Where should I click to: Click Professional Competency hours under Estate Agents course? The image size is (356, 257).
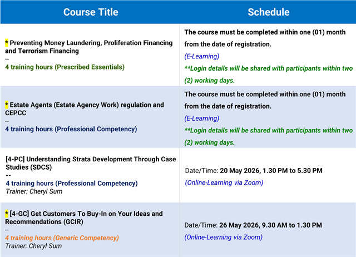(71, 129)
